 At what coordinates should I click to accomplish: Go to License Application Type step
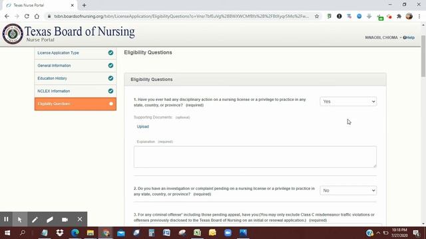coord(75,53)
